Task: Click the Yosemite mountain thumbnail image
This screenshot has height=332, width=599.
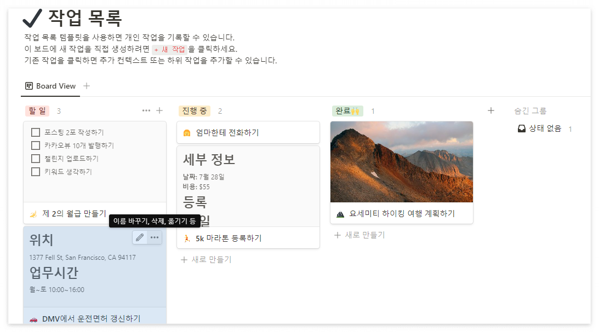Action: tap(402, 162)
